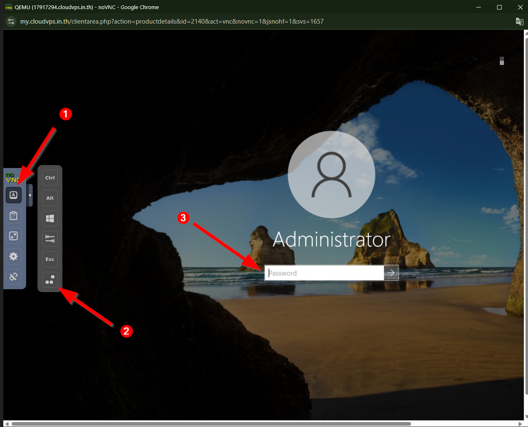
Task: Send the Tab key from extra keys
Action: pos(50,239)
